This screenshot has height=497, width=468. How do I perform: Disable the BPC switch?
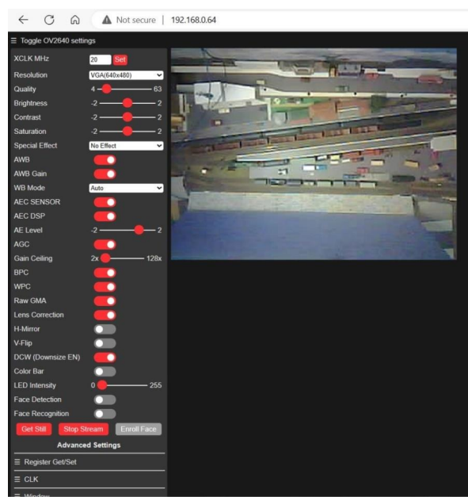point(105,273)
